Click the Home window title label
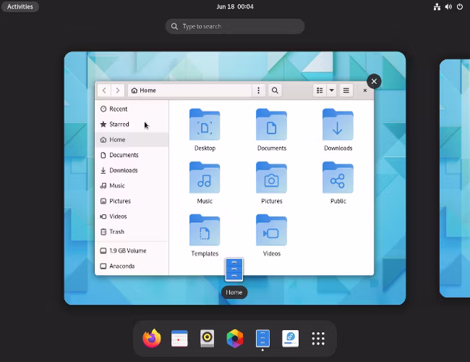The image size is (470, 362). pyautogui.click(x=234, y=292)
